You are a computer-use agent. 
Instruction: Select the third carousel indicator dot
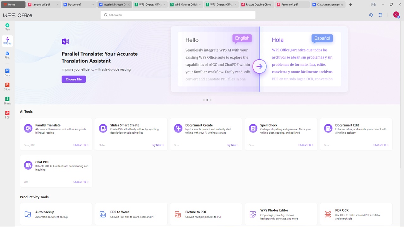[211, 100]
